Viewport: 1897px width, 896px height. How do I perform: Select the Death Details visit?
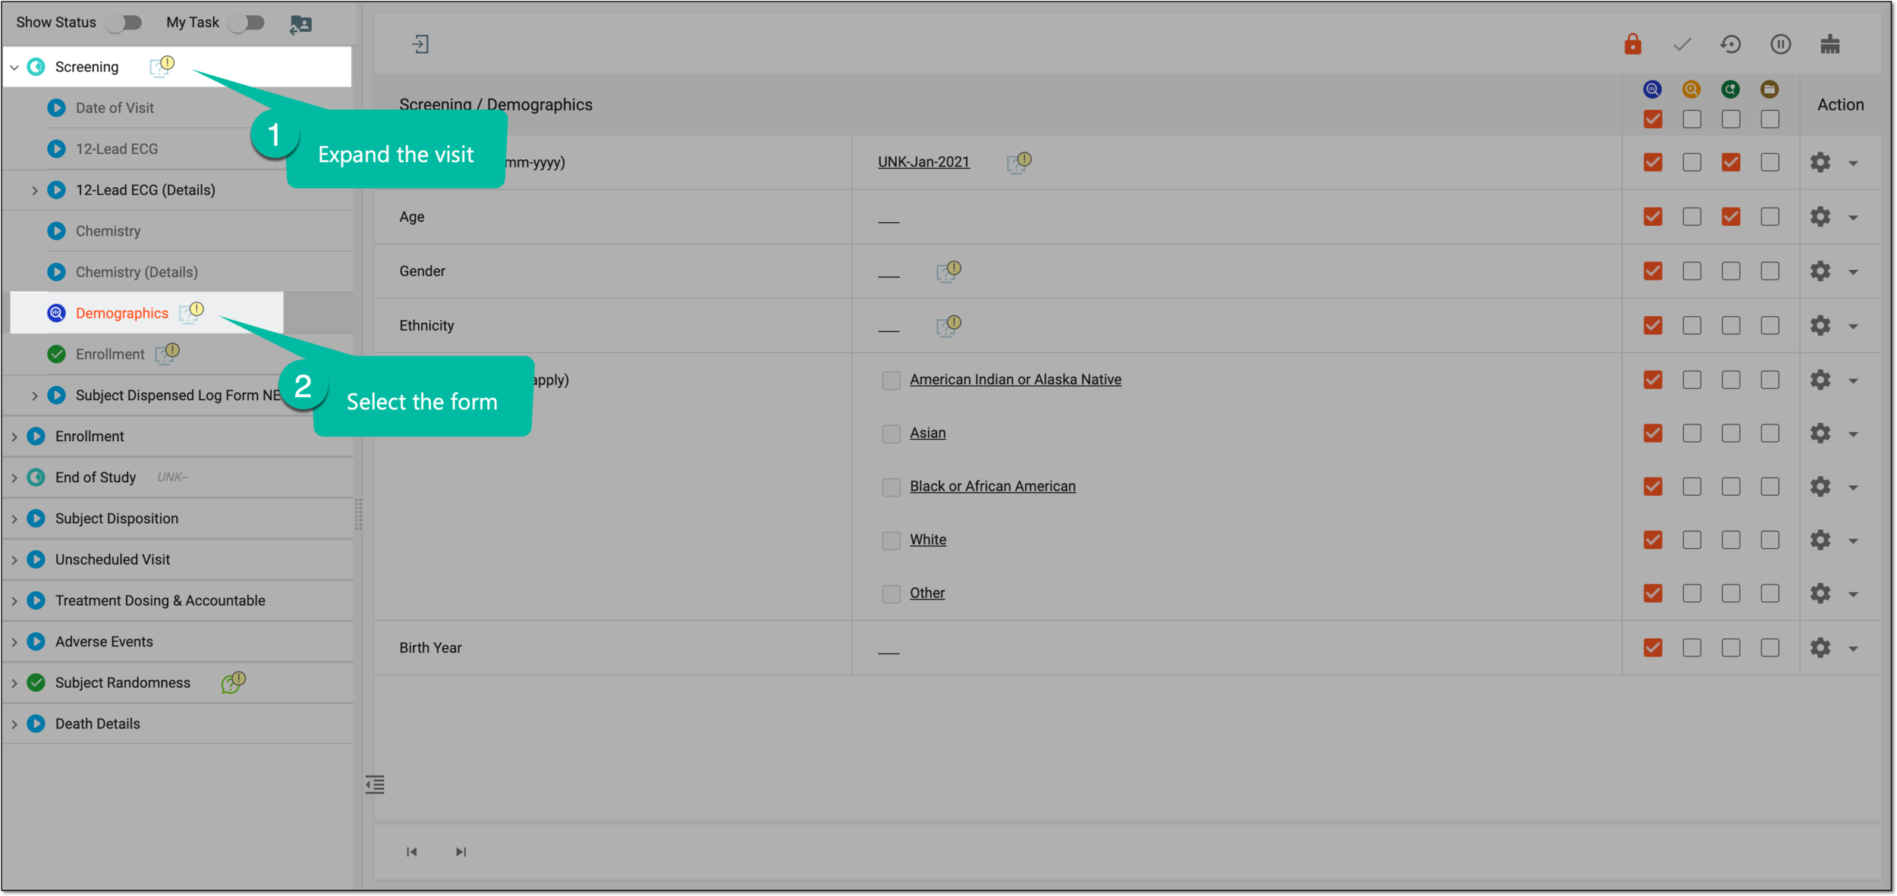(98, 723)
